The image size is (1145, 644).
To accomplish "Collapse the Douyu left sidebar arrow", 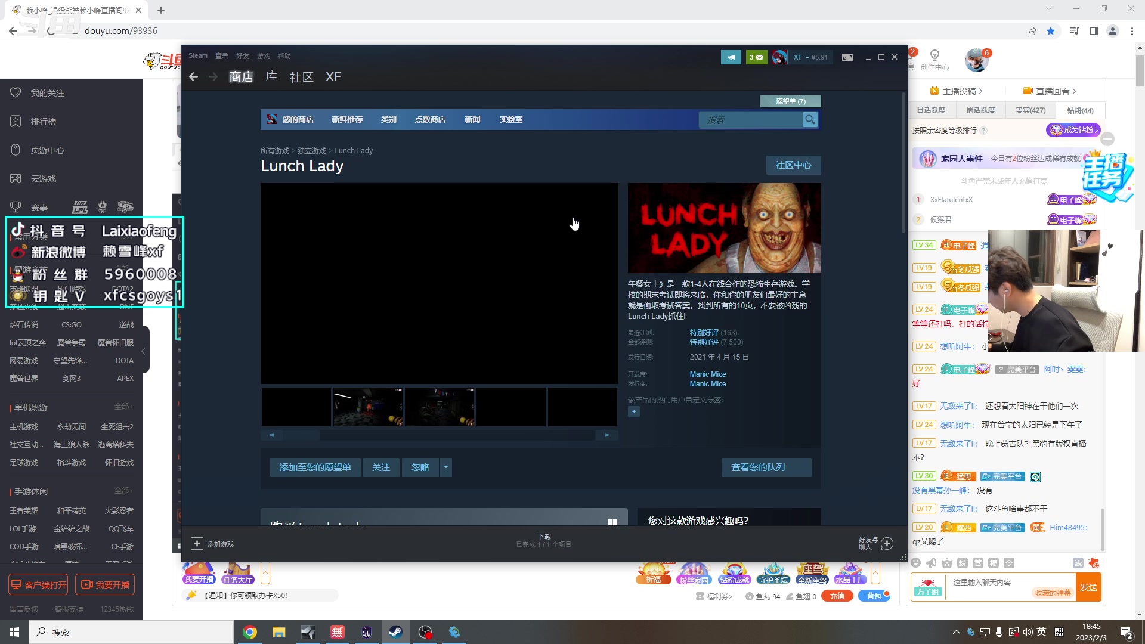I will tap(144, 351).
